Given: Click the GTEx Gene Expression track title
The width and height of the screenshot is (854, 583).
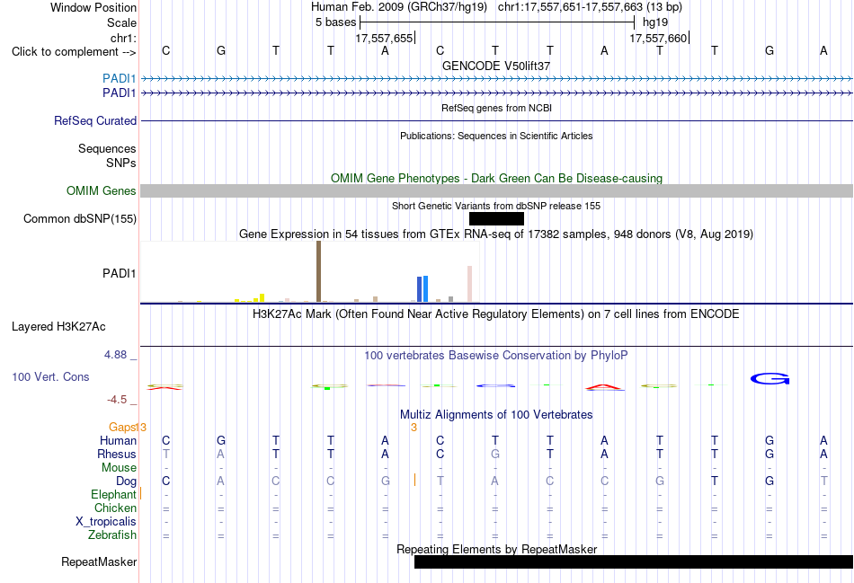Looking at the screenshot, I should (496, 234).
